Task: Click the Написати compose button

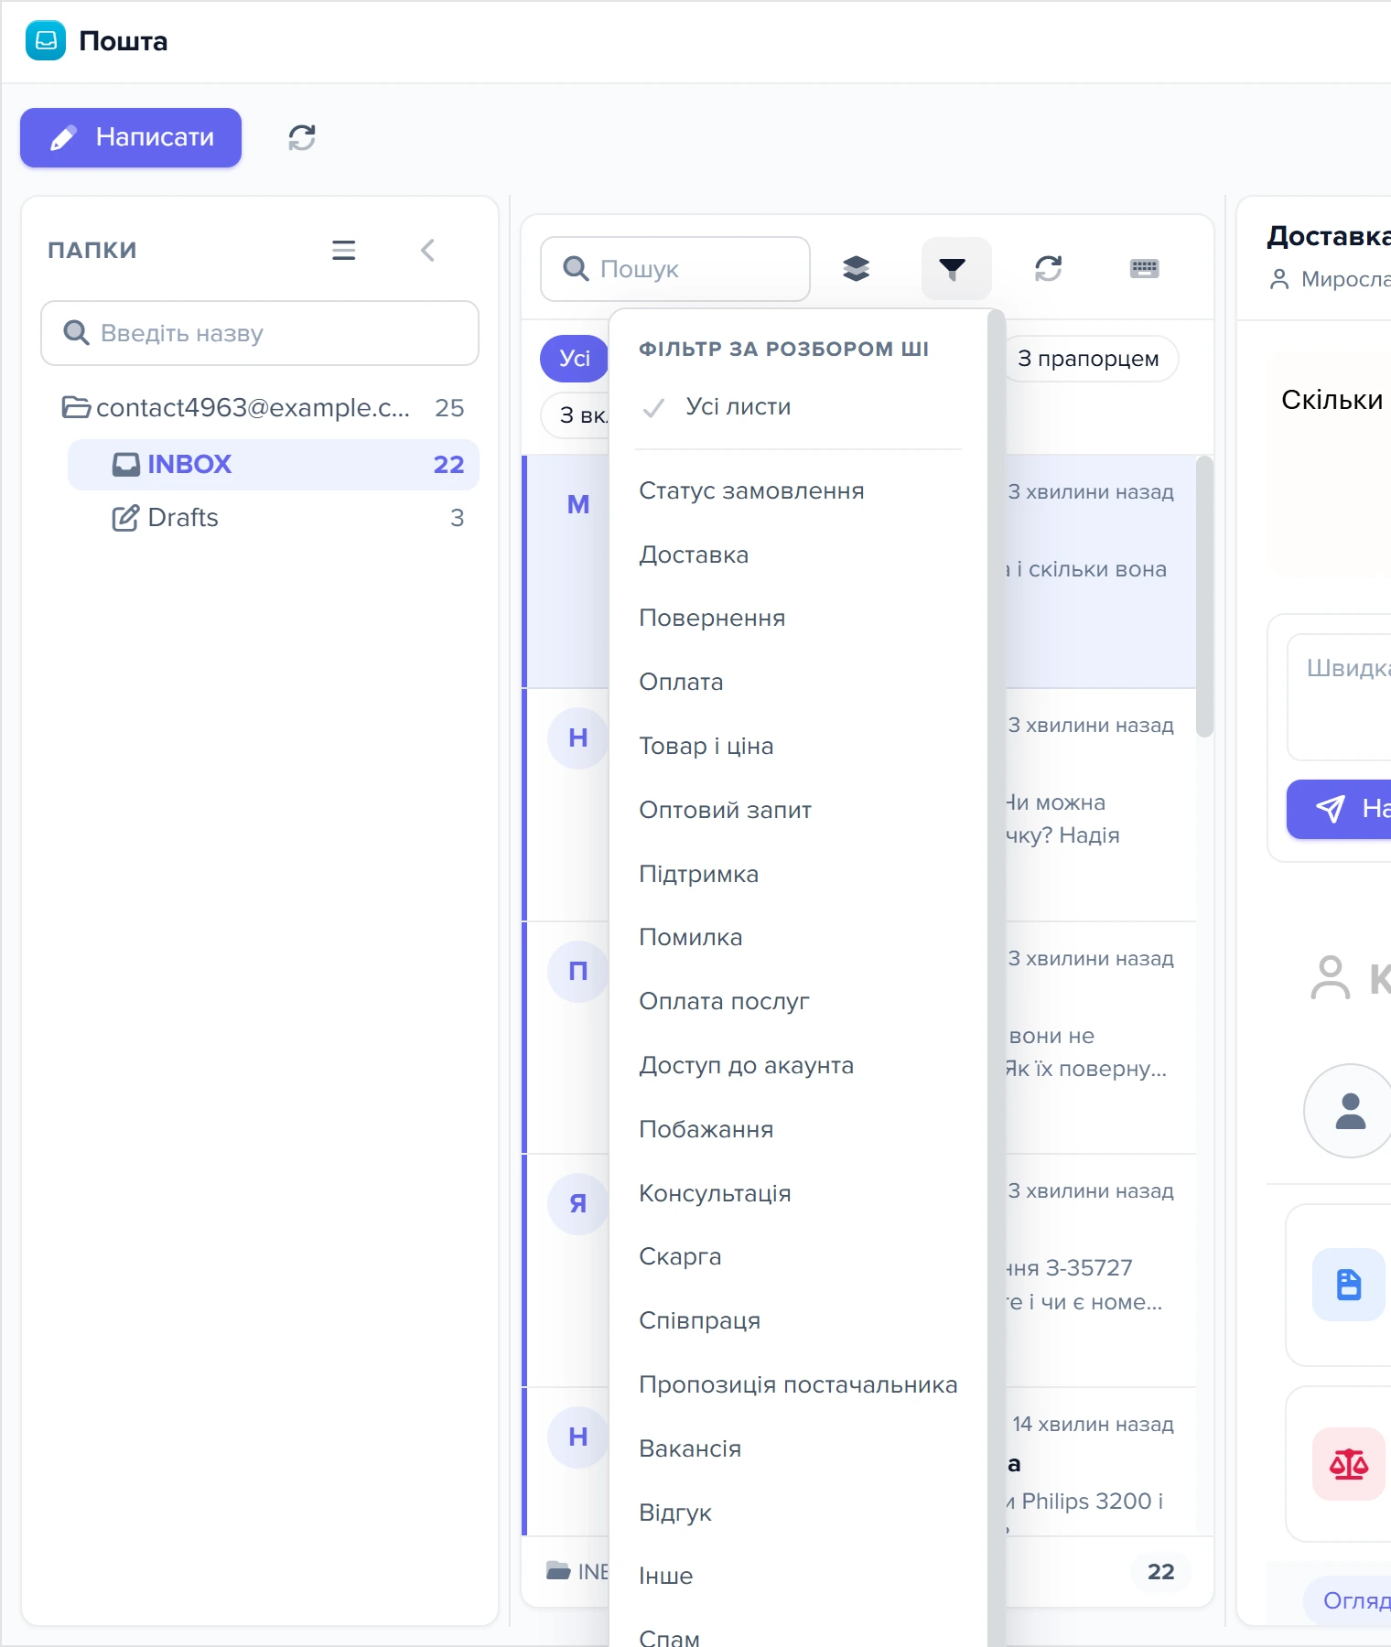Action: tap(131, 137)
